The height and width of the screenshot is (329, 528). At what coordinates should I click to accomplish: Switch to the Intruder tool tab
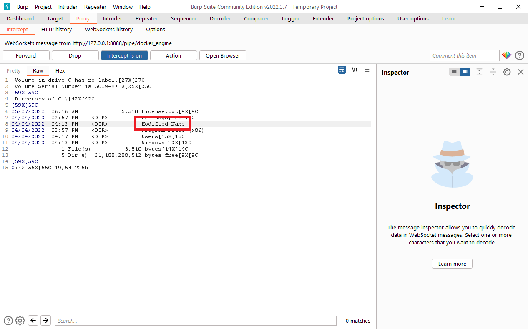tap(113, 18)
